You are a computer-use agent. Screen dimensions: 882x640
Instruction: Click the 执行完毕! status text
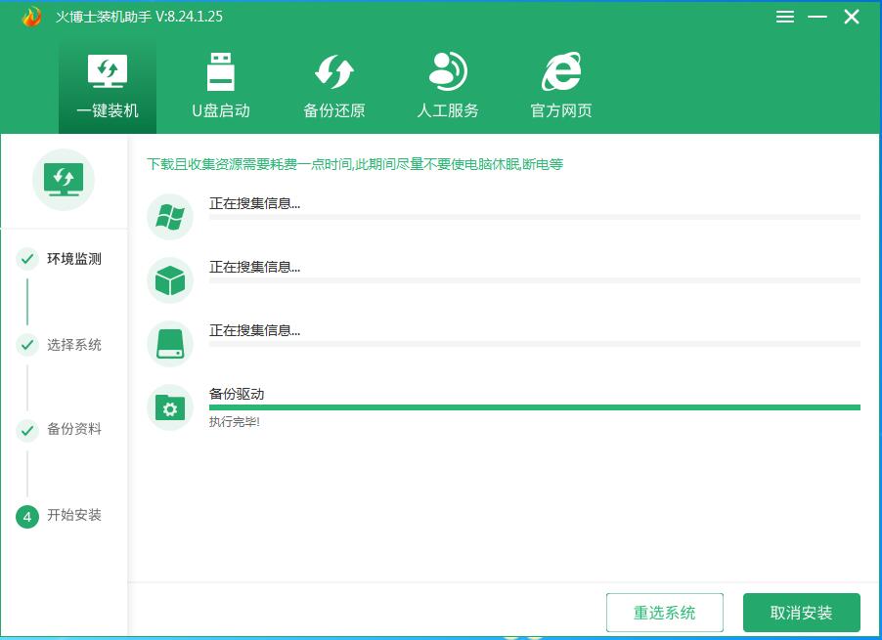[x=235, y=422]
